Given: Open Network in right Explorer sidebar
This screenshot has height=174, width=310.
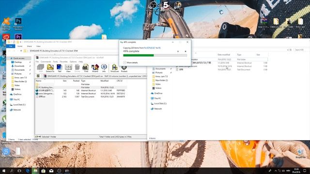Looking at the screenshot, I should click(158, 109).
